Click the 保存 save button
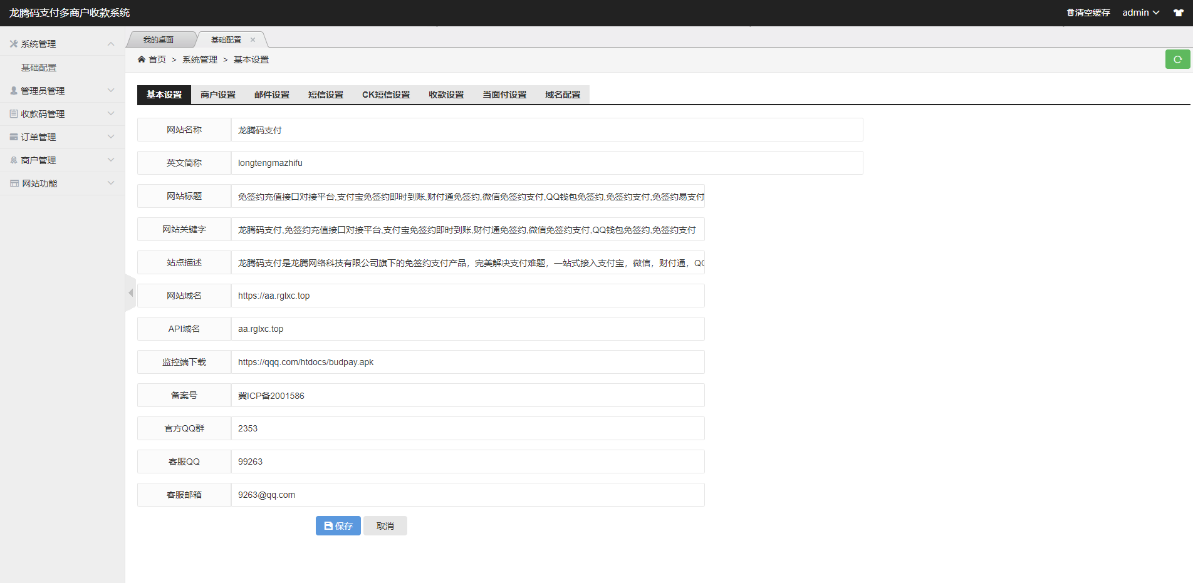The height and width of the screenshot is (583, 1193). pos(338,525)
